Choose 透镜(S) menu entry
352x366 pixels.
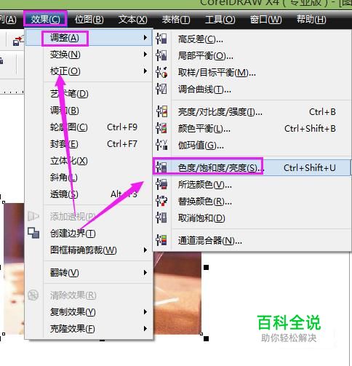coord(89,194)
